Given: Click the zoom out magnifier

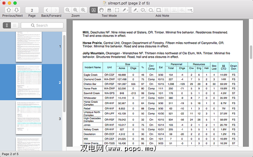Looking at the screenshot, I should pos(67,10).
